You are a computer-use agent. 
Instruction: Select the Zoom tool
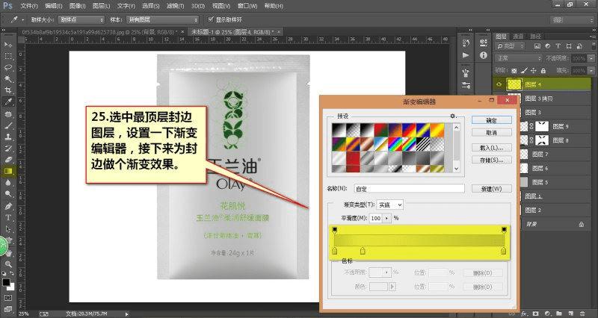[7, 264]
